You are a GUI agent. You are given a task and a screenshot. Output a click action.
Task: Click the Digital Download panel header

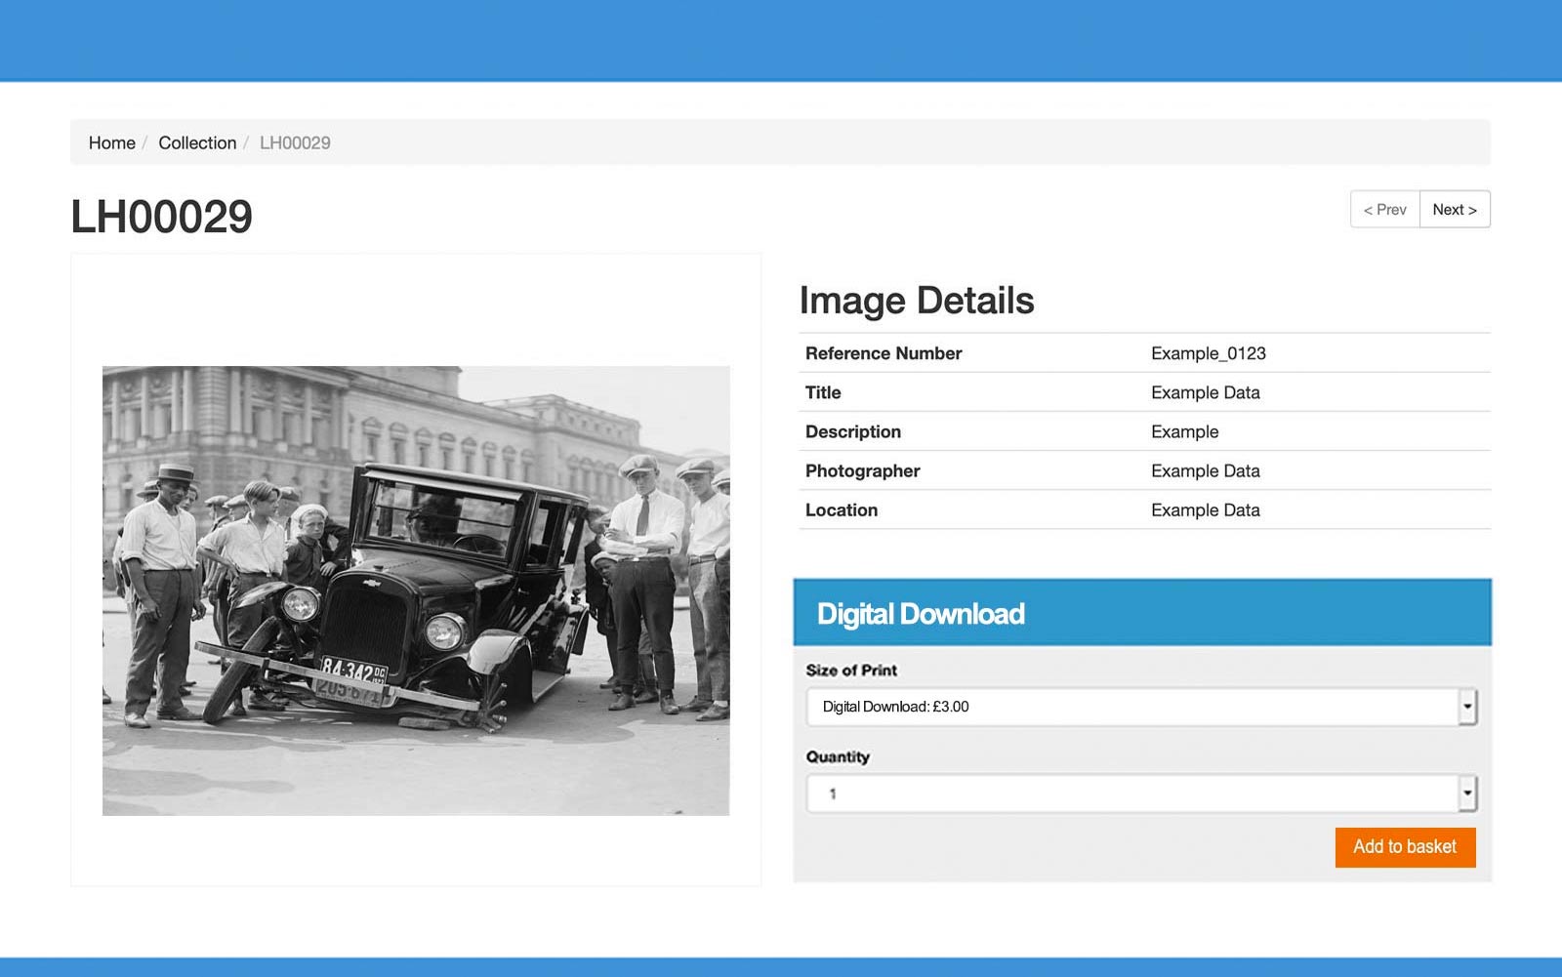pos(921,613)
